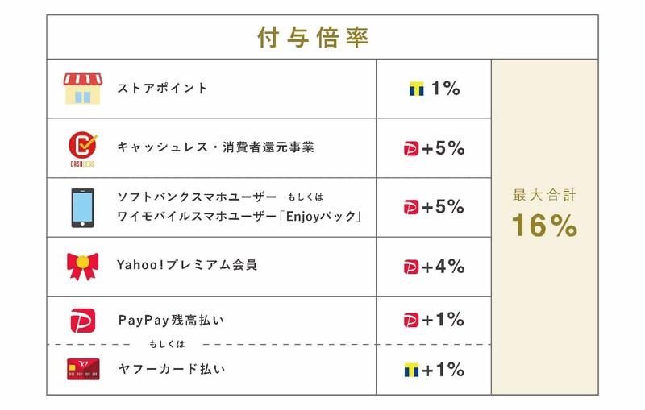
Task: Click キャッシュレス・消費者還元事業 text
Action: point(215,147)
